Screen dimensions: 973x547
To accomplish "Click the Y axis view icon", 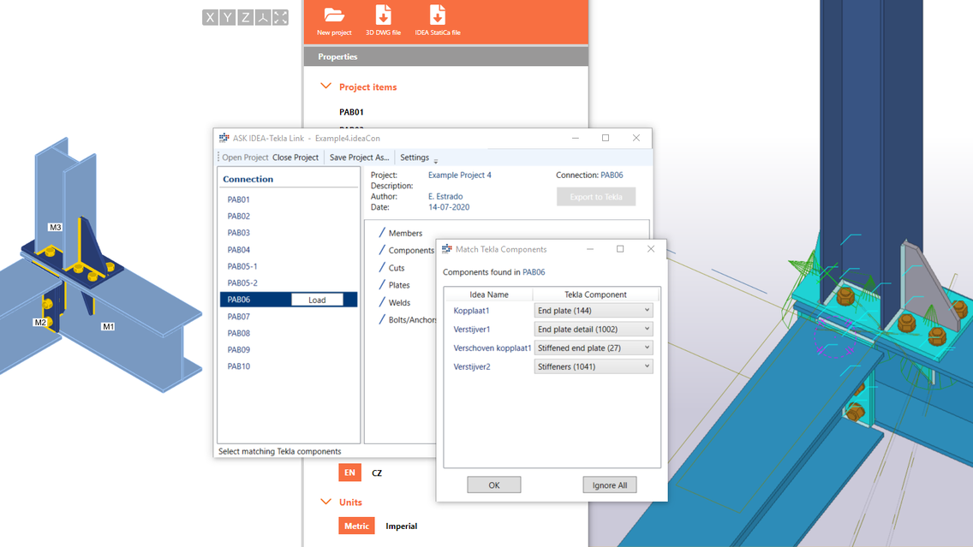I will tap(228, 17).
